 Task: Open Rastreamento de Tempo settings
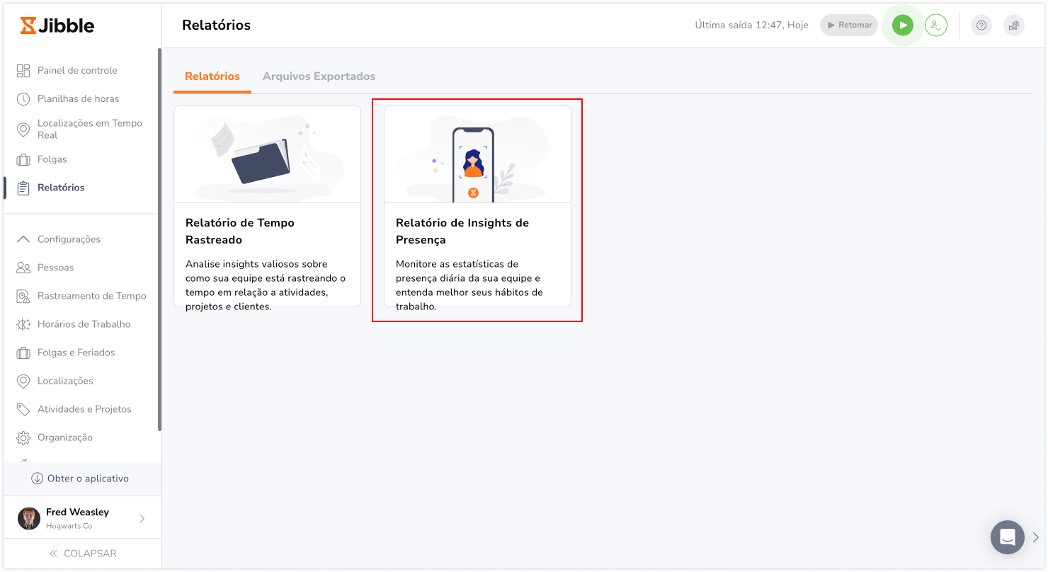click(91, 296)
